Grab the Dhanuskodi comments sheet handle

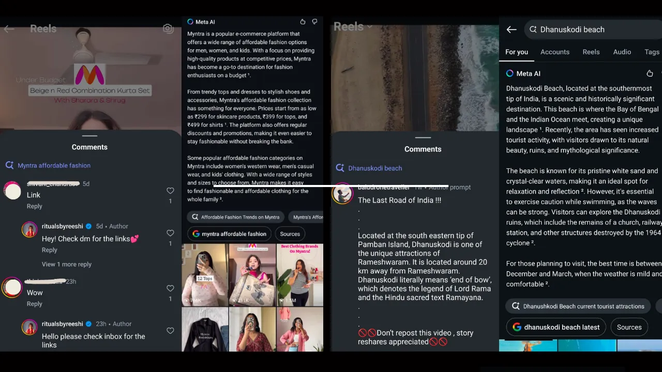pos(423,137)
